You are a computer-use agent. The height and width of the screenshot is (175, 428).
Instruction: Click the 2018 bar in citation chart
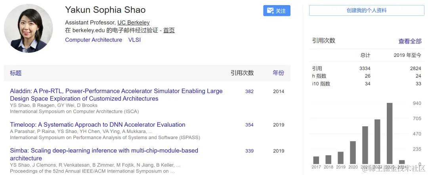(x=329, y=160)
